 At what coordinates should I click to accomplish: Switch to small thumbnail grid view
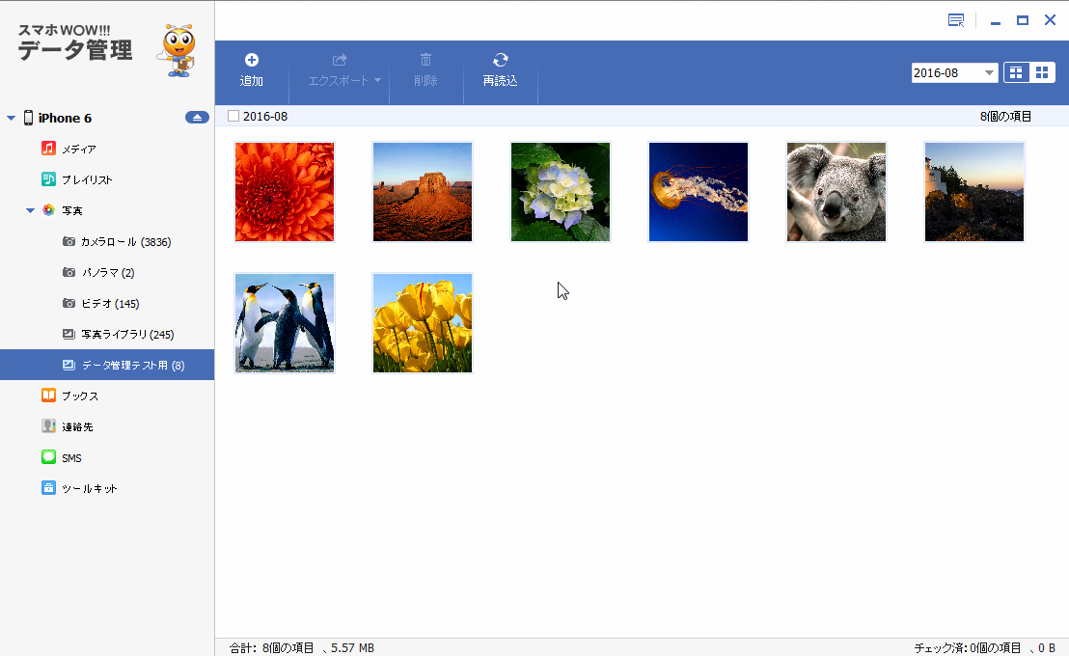pos(1016,72)
